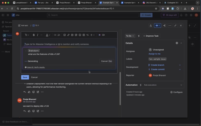Viewport: 201px width, 126px height.
Task: Expand the insert plus menu
Action: [x=93, y=35]
